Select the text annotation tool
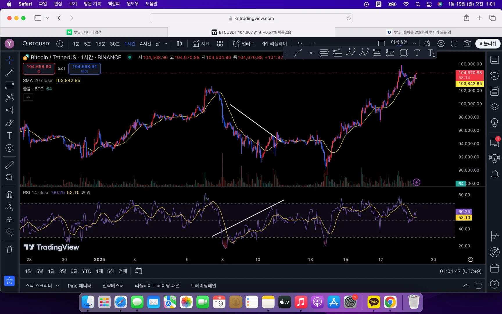The image size is (502, 314). [9, 135]
